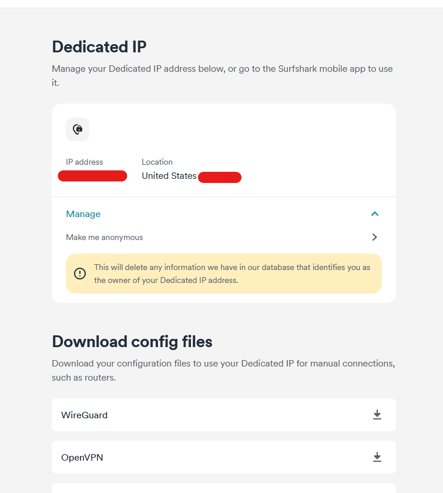Click the manual connections description paragraph

click(223, 371)
